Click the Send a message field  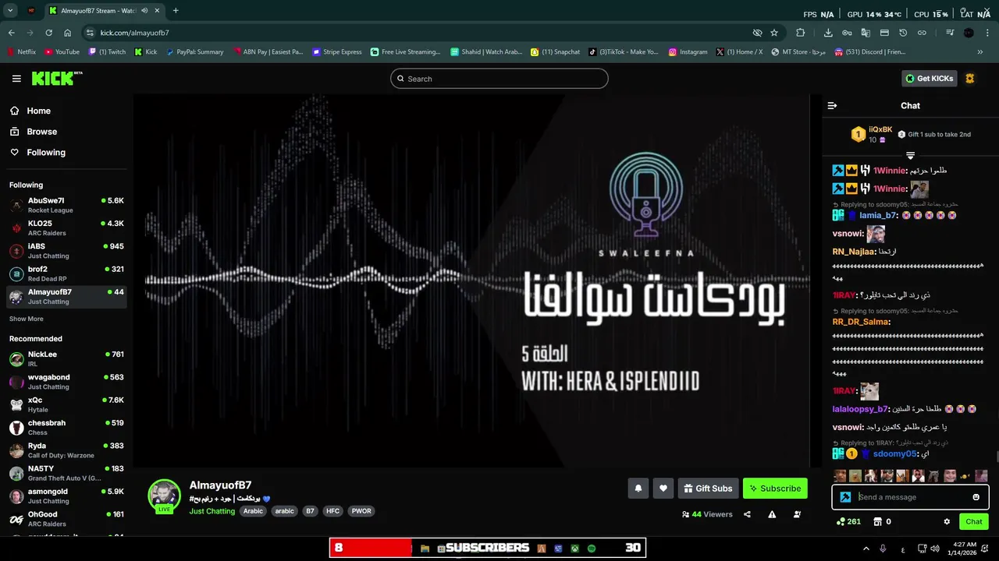pyautogui.click(x=910, y=497)
